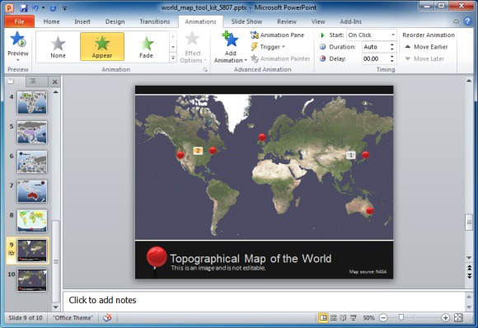Switch to Reading View
The width and height of the screenshot is (478, 328).
click(344, 318)
